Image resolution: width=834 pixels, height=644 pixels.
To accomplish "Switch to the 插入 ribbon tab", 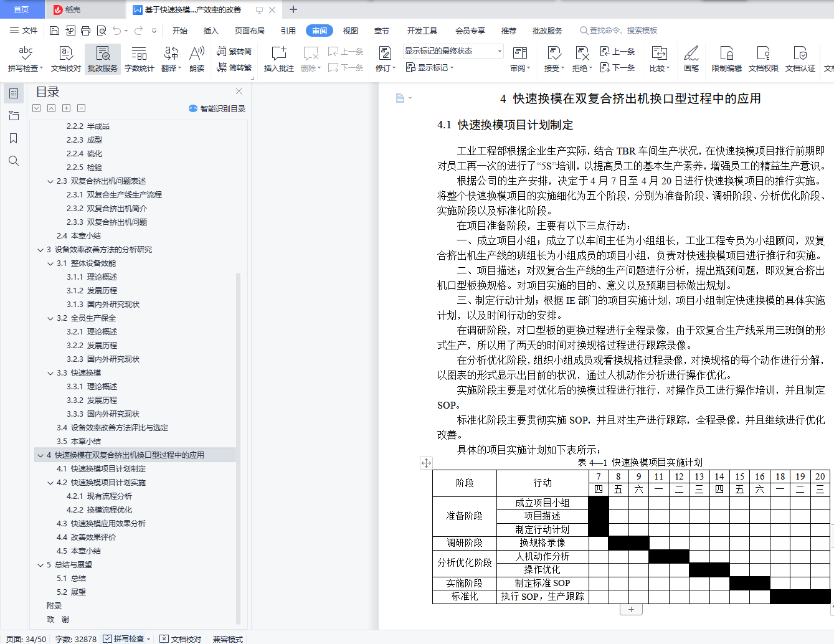I will tap(211, 31).
